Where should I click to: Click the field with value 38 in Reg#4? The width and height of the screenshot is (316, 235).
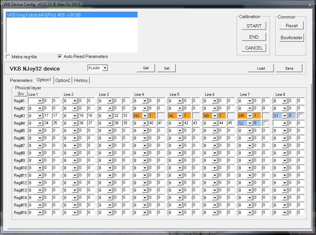pyautogui.click(x=117, y=123)
